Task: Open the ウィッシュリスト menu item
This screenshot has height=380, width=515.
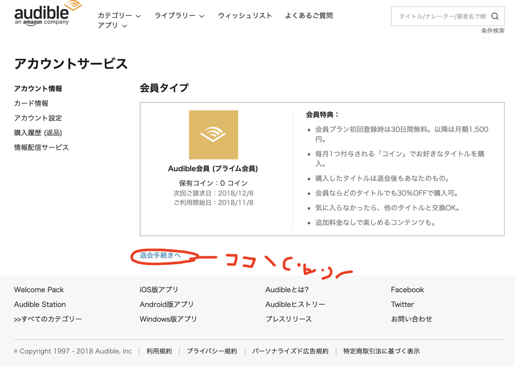Action: 245,16
